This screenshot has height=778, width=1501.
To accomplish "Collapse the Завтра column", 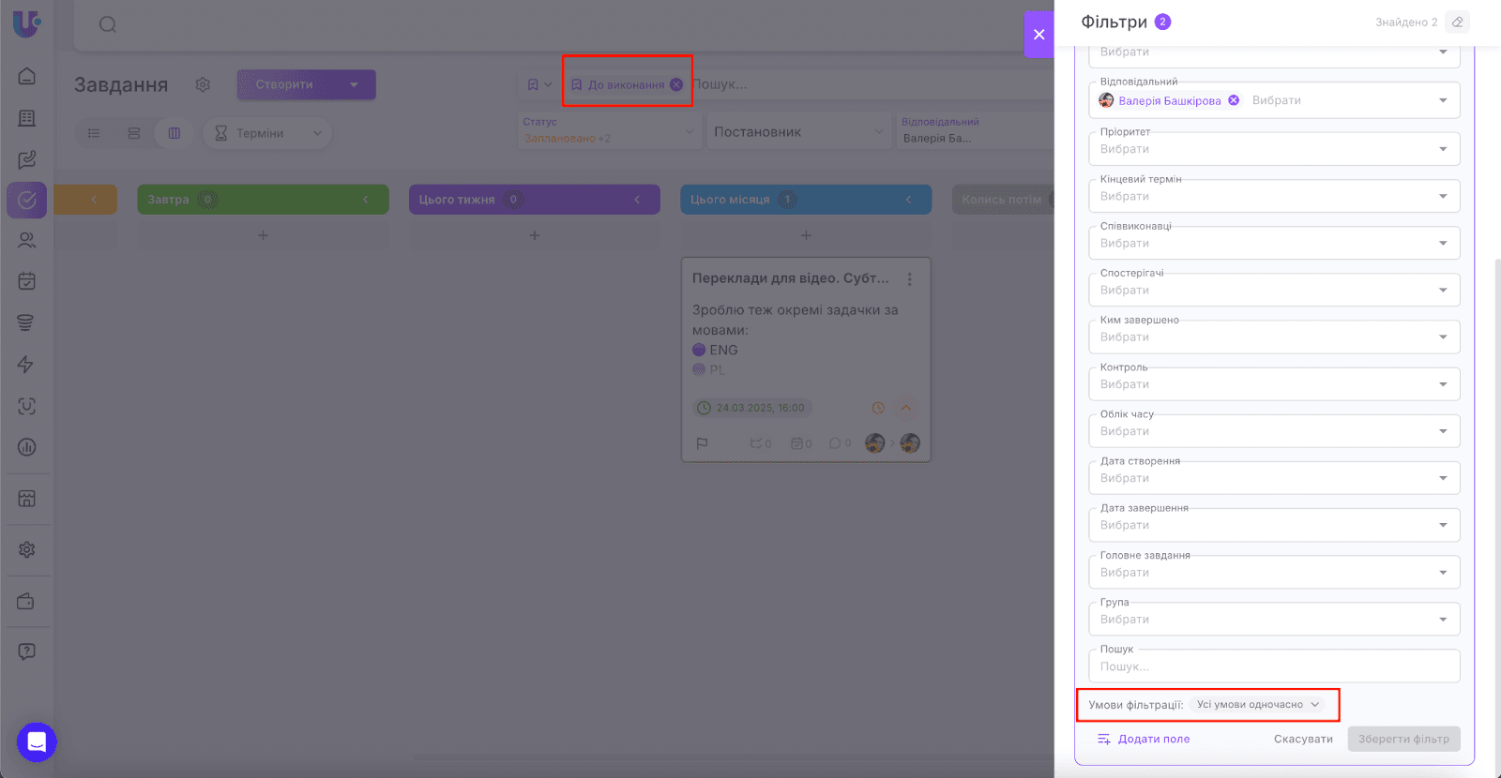I will 365,200.
